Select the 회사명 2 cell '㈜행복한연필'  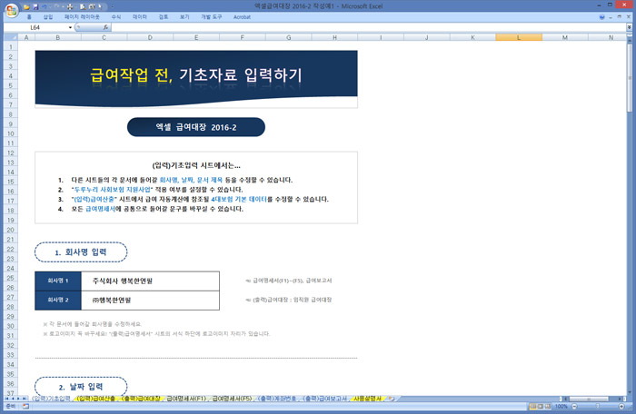(x=150, y=301)
